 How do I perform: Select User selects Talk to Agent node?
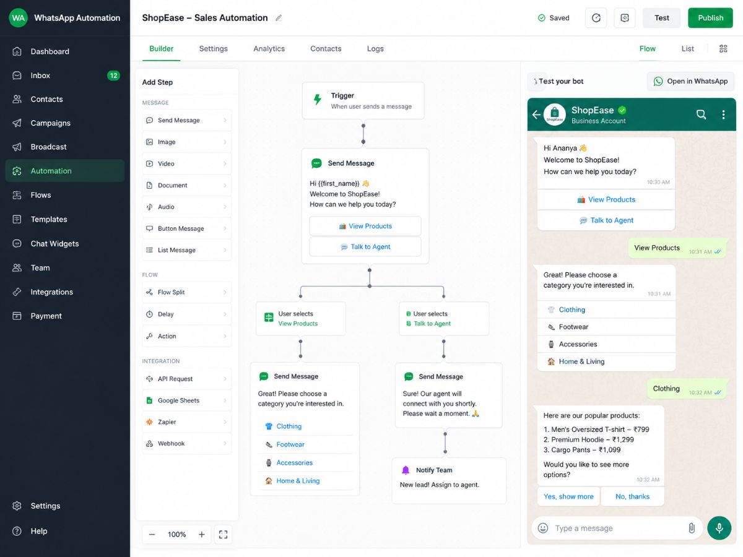(x=444, y=319)
